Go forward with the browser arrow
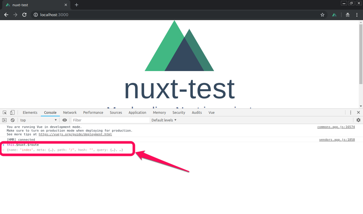The width and height of the screenshot is (363, 214). 15,15
